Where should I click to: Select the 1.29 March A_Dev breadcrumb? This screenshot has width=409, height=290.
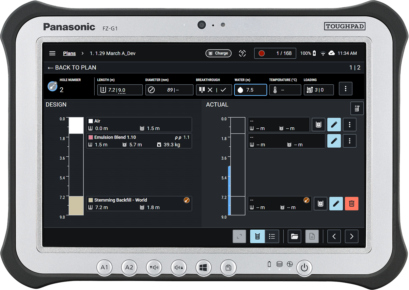pos(113,53)
